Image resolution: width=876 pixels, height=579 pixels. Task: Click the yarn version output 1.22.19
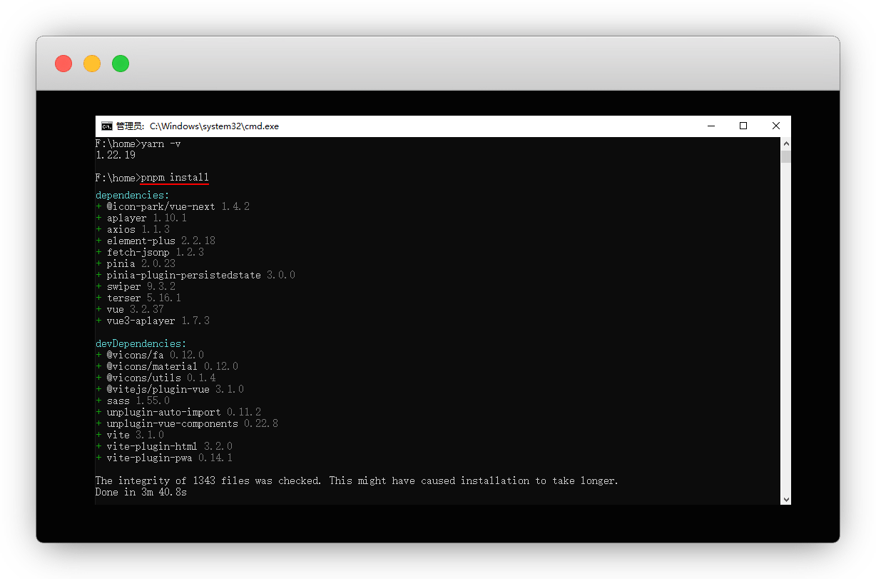pyautogui.click(x=116, y=155)
